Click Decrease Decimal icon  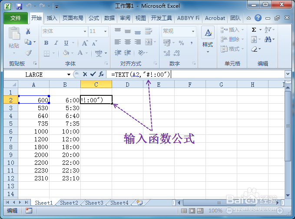coord(176,53)
